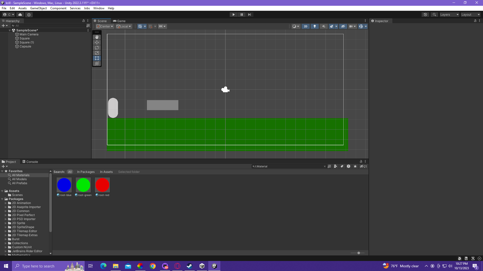Select the Hand view tool
The image size is (483, 271).
point(97,37)
